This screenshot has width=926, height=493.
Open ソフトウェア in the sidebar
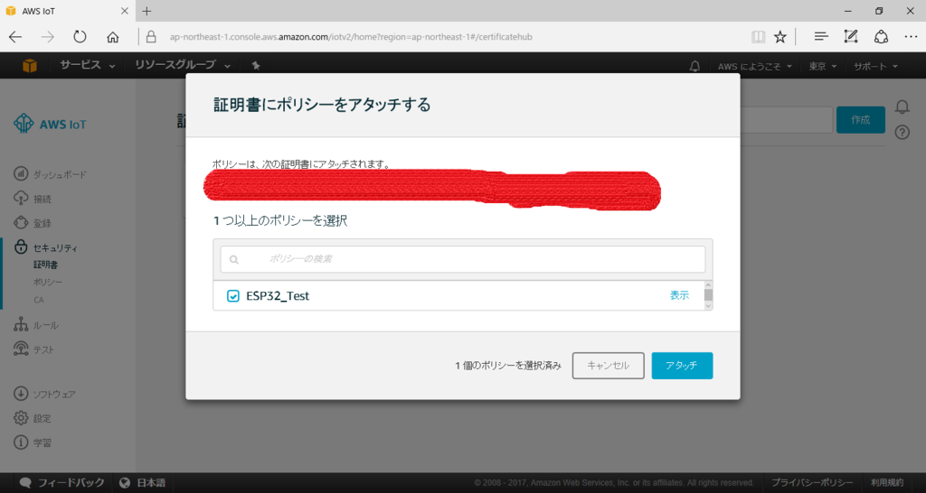point(44,394)
